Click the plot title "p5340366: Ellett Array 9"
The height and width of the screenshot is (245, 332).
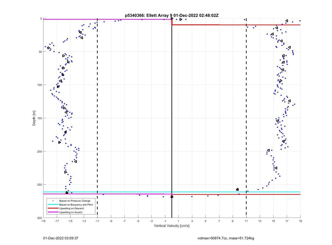click(149, 16)
